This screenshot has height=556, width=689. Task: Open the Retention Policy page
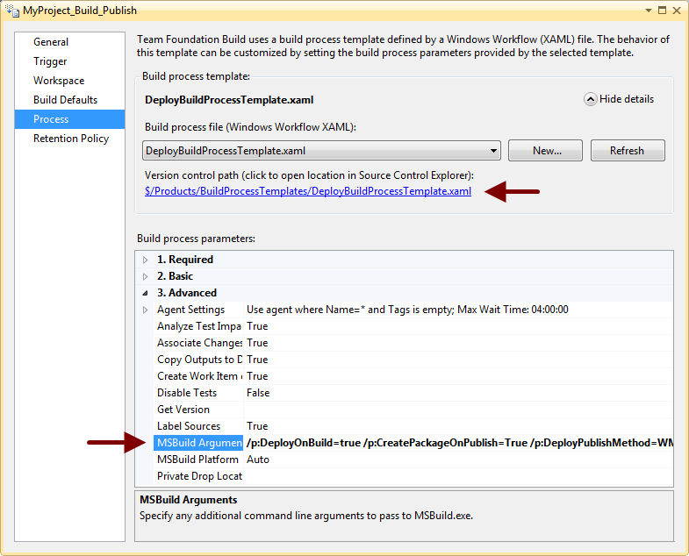[71, 139]
